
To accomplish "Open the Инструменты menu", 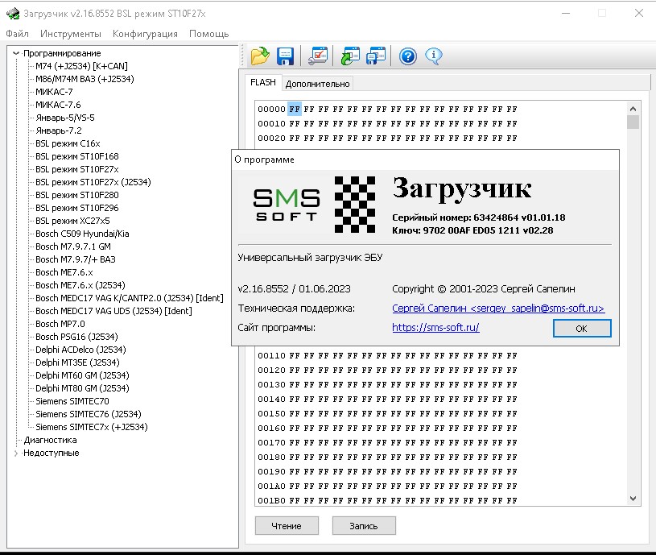I will click(x=71, y=34).
